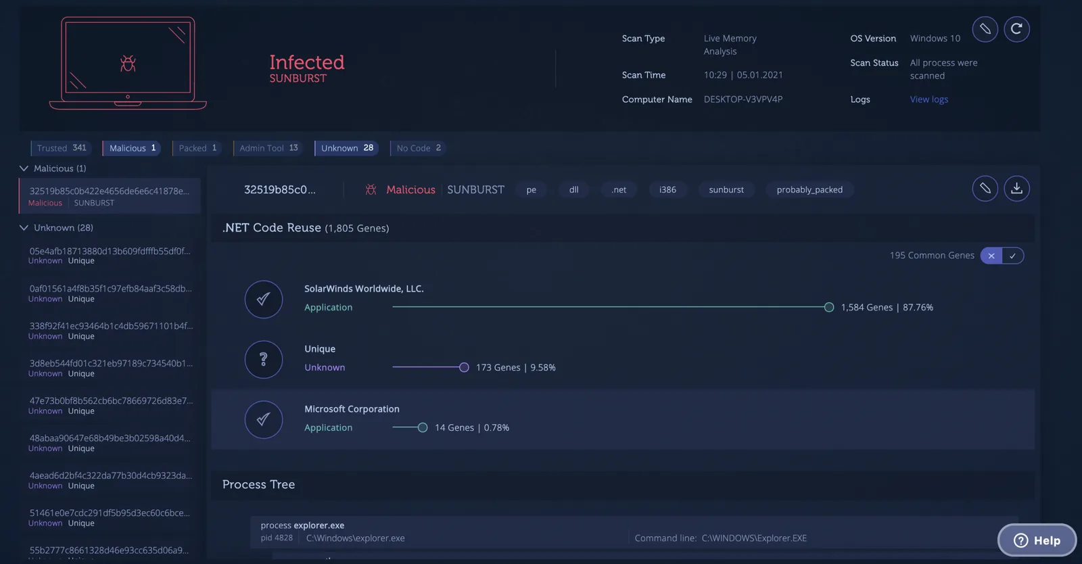The height and width of the screenshot is (564, 1082).
Task: Switch to the Unknown 28 tab
Action: (347, 148)
